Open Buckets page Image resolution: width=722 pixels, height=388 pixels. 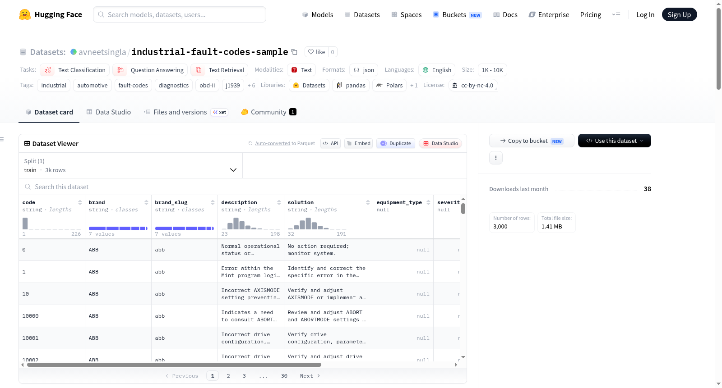tap(457, 15)
